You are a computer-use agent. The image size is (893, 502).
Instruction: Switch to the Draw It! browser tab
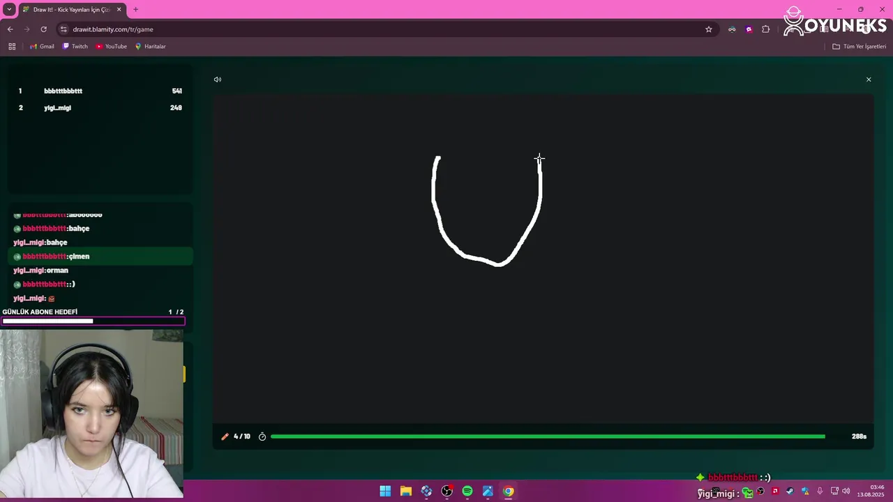71,10
